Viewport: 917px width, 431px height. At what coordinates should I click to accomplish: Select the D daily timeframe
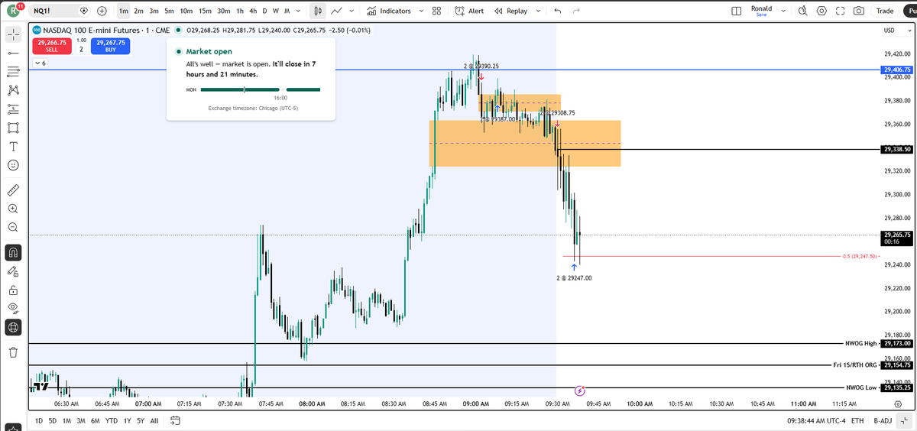(264, 11)
